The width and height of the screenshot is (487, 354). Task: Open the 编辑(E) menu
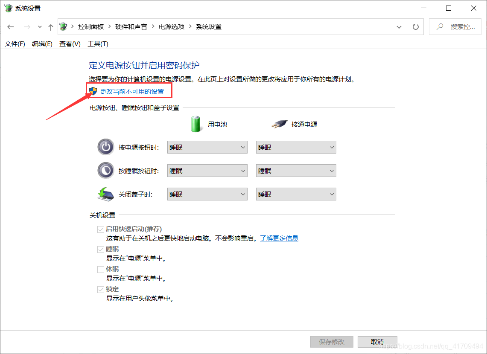42,44
